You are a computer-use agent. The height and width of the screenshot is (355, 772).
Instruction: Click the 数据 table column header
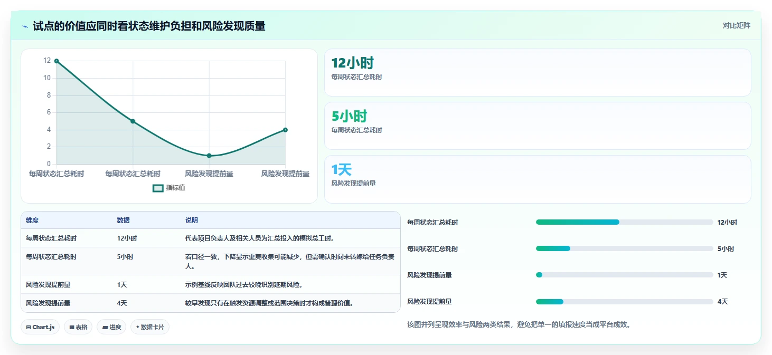(124, 220)
